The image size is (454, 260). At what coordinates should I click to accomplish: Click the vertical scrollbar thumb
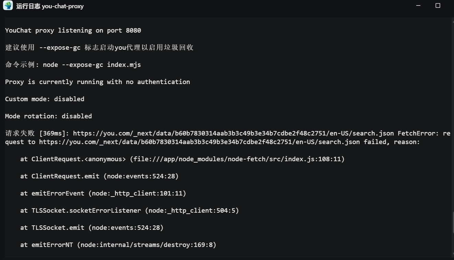452,227
